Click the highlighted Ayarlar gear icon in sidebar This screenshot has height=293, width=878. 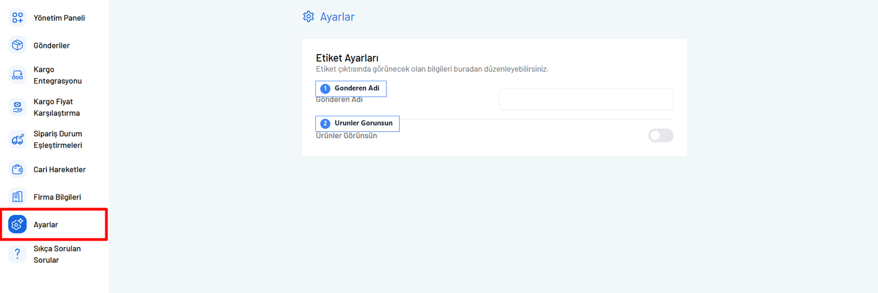[x=17, y=224]
